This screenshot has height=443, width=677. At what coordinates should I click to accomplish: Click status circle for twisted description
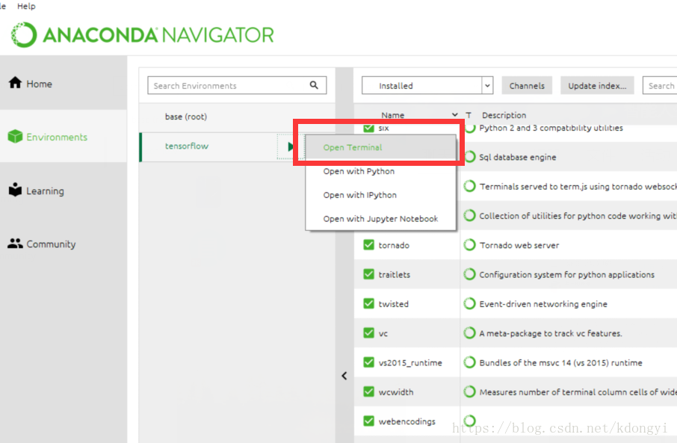[470, 303]
